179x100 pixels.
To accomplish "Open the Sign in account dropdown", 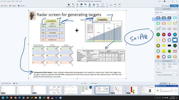I will pyautogui.click(x=160, y=1).
